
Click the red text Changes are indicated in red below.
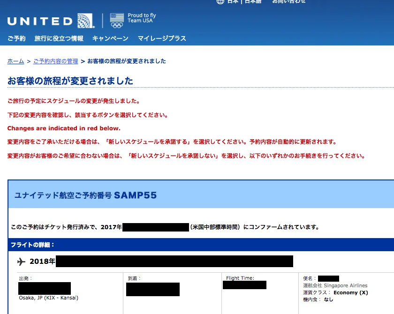pos(64,128)
